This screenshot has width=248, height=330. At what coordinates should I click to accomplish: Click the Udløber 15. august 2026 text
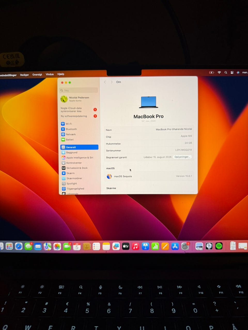tap(158, 157)
